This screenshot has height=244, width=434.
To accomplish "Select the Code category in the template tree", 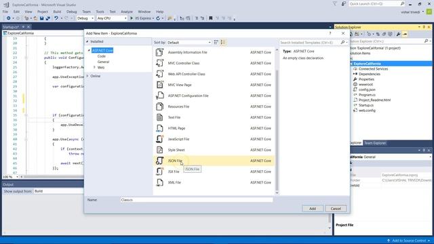I will (101, 56).
